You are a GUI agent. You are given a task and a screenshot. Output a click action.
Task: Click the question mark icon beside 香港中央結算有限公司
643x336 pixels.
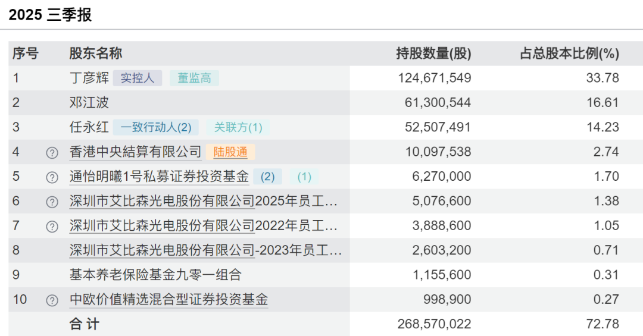[x=52, y=153]
